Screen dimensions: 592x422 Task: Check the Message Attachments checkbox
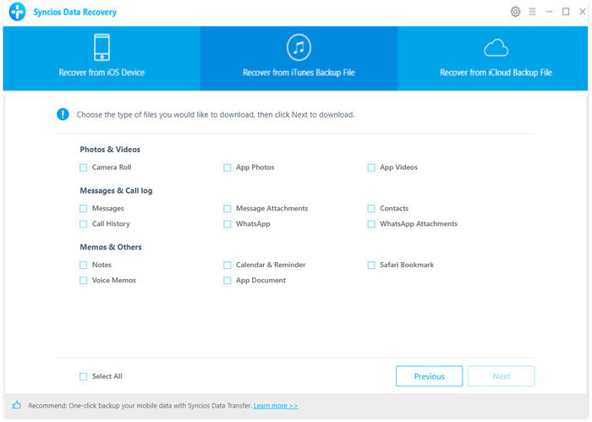click(227, 208)
